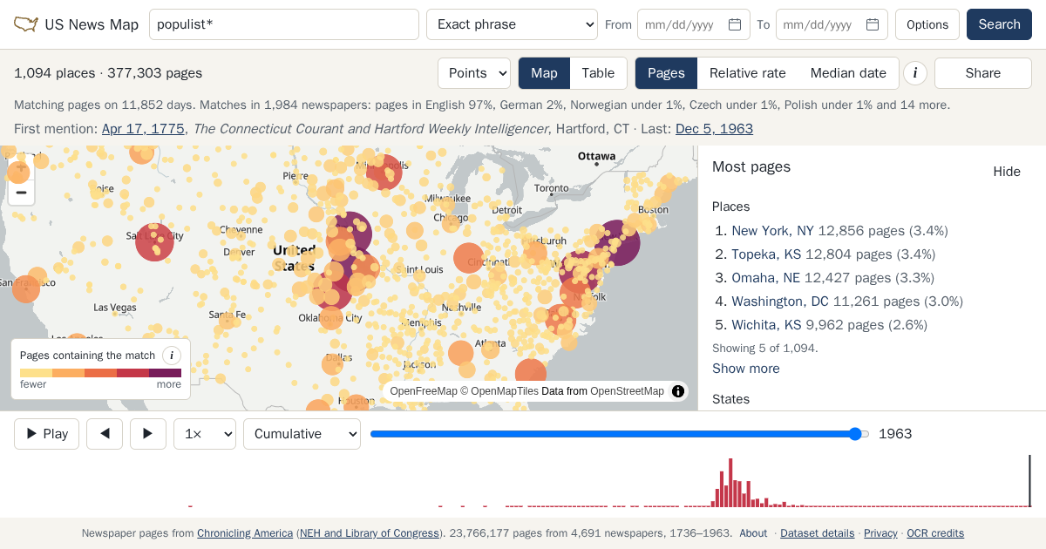Image resolution: width=1046 pixels, height=549 pixels.
Task: Click the 'Showing 5 of 1,094.' text
Action: 764,348
